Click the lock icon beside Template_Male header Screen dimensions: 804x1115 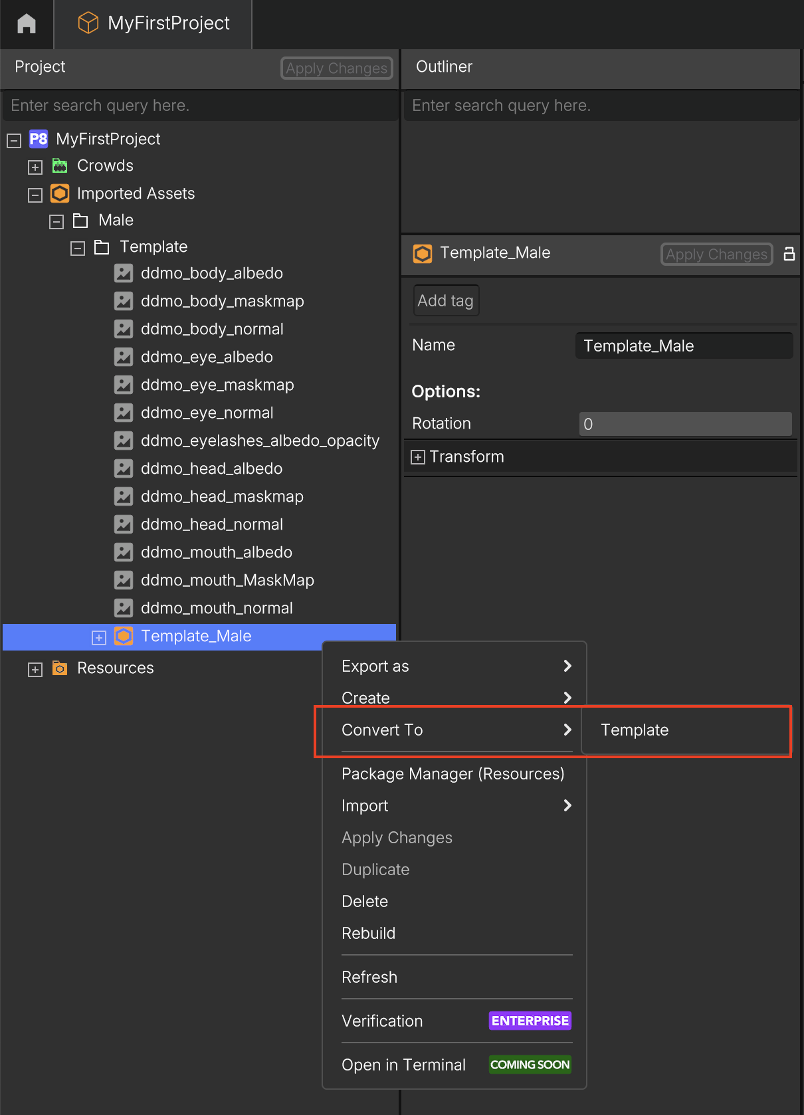point(789,254)
